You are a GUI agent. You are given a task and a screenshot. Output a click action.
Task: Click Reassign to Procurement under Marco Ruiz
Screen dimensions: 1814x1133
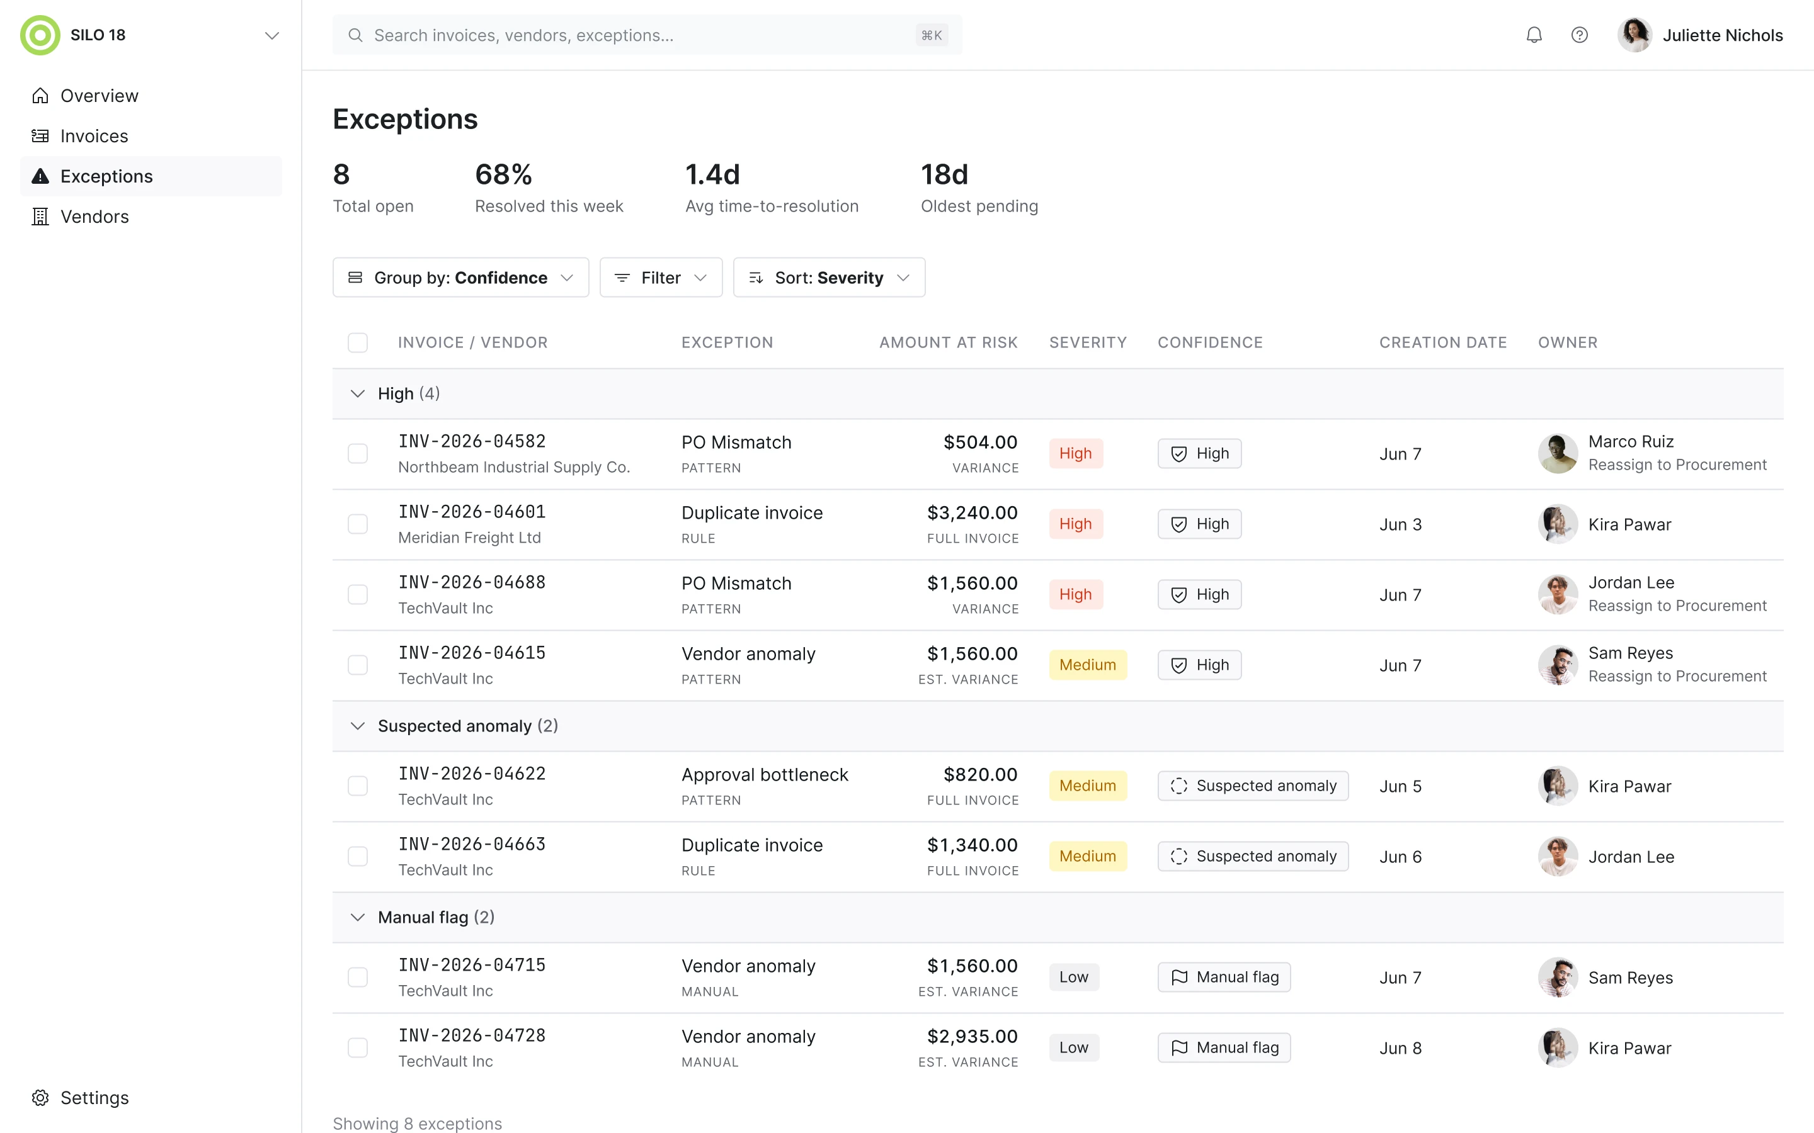point(1677,465)
